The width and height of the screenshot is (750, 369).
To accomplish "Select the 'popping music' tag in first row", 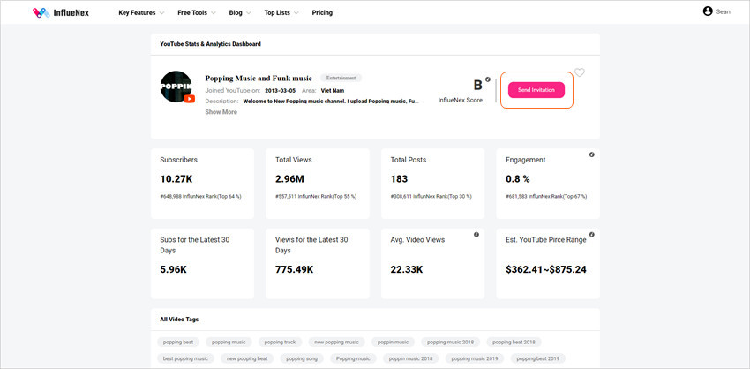I will (x=229, y=343).
